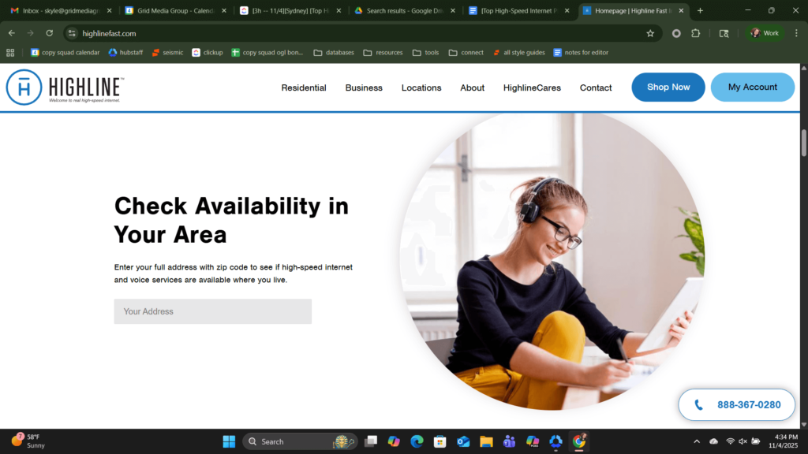
Task: Open the Chrome extensions puzzle icon
Action: pyautogui.click(x=696, y=33)
